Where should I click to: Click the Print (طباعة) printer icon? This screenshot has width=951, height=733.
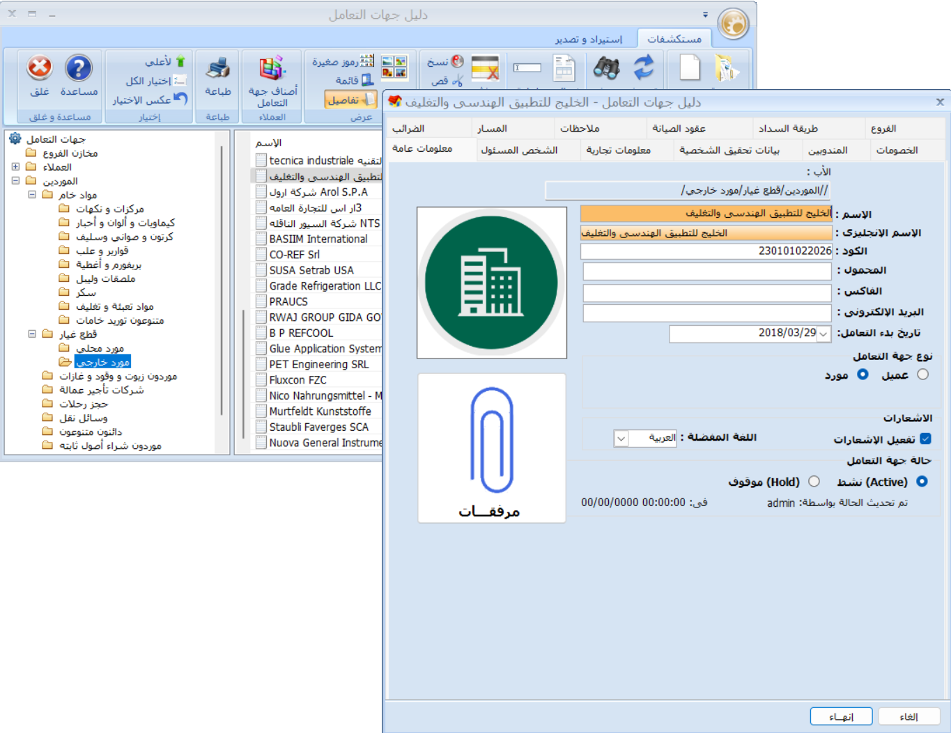(x=218, y=68)
